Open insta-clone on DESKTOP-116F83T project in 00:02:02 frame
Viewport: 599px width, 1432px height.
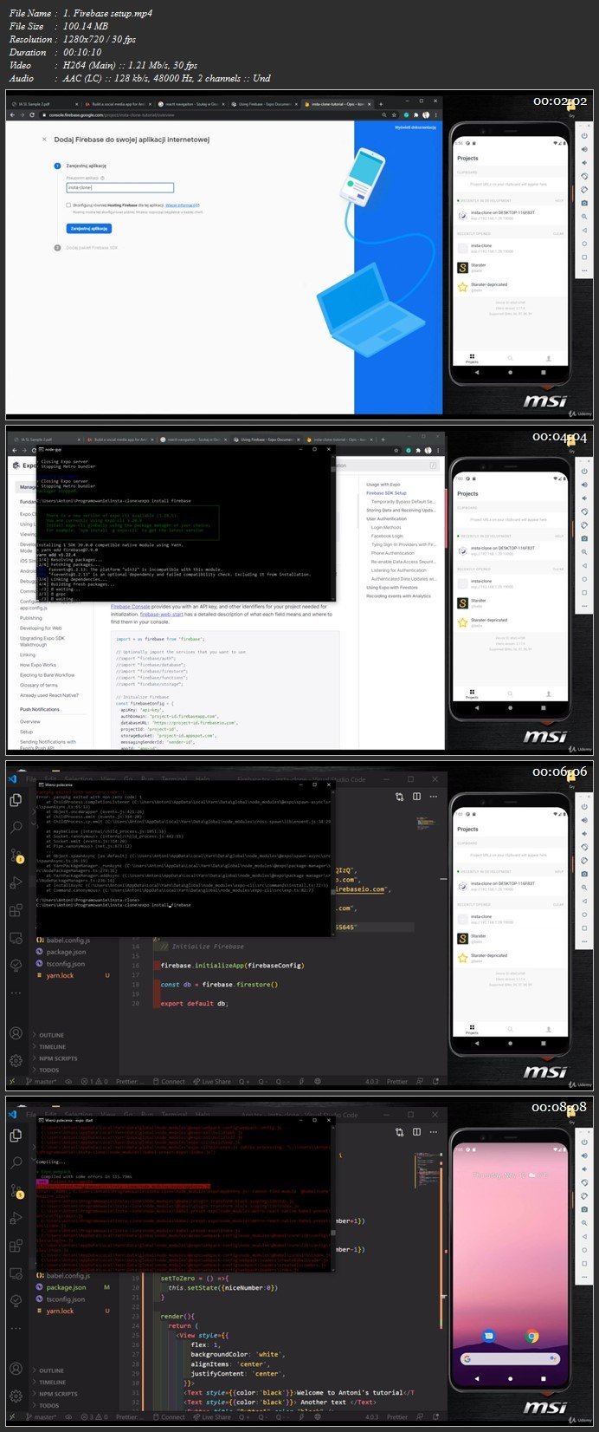510,215
